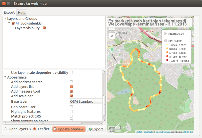Viewport: 202px width, 138px height.
Task: Close the Export to web map window
Action: [4, 3]
